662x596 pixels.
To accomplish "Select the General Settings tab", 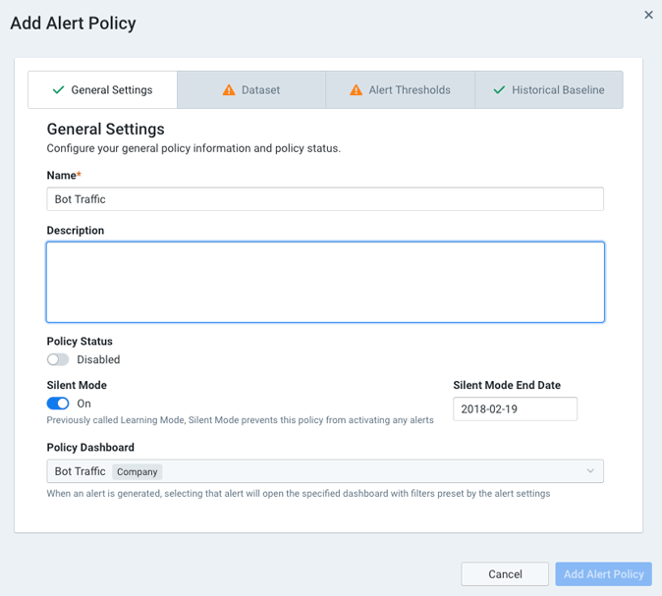I will coord(102,90).
